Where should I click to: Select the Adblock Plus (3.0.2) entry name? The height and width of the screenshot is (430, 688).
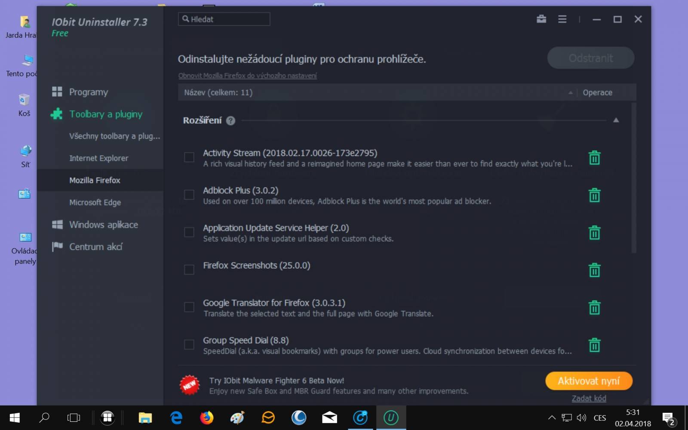point(240,190)
